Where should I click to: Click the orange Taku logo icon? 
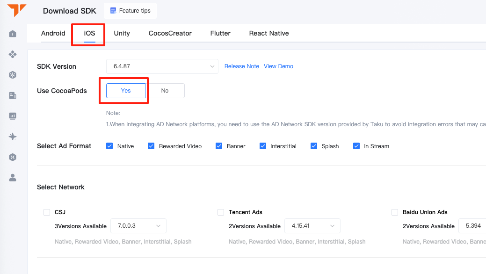pyautogui.click(x=16, y=10)
